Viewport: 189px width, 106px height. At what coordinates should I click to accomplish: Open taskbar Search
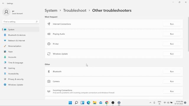(76, 103)
